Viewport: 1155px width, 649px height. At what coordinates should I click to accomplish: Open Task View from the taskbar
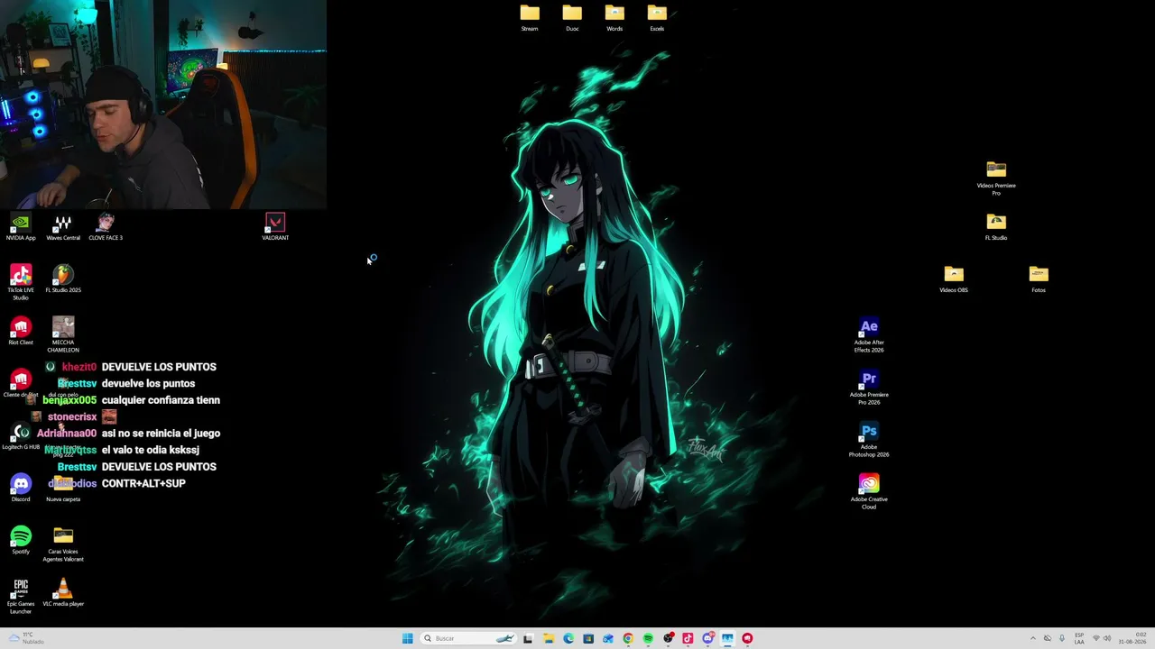click(528, 638)
